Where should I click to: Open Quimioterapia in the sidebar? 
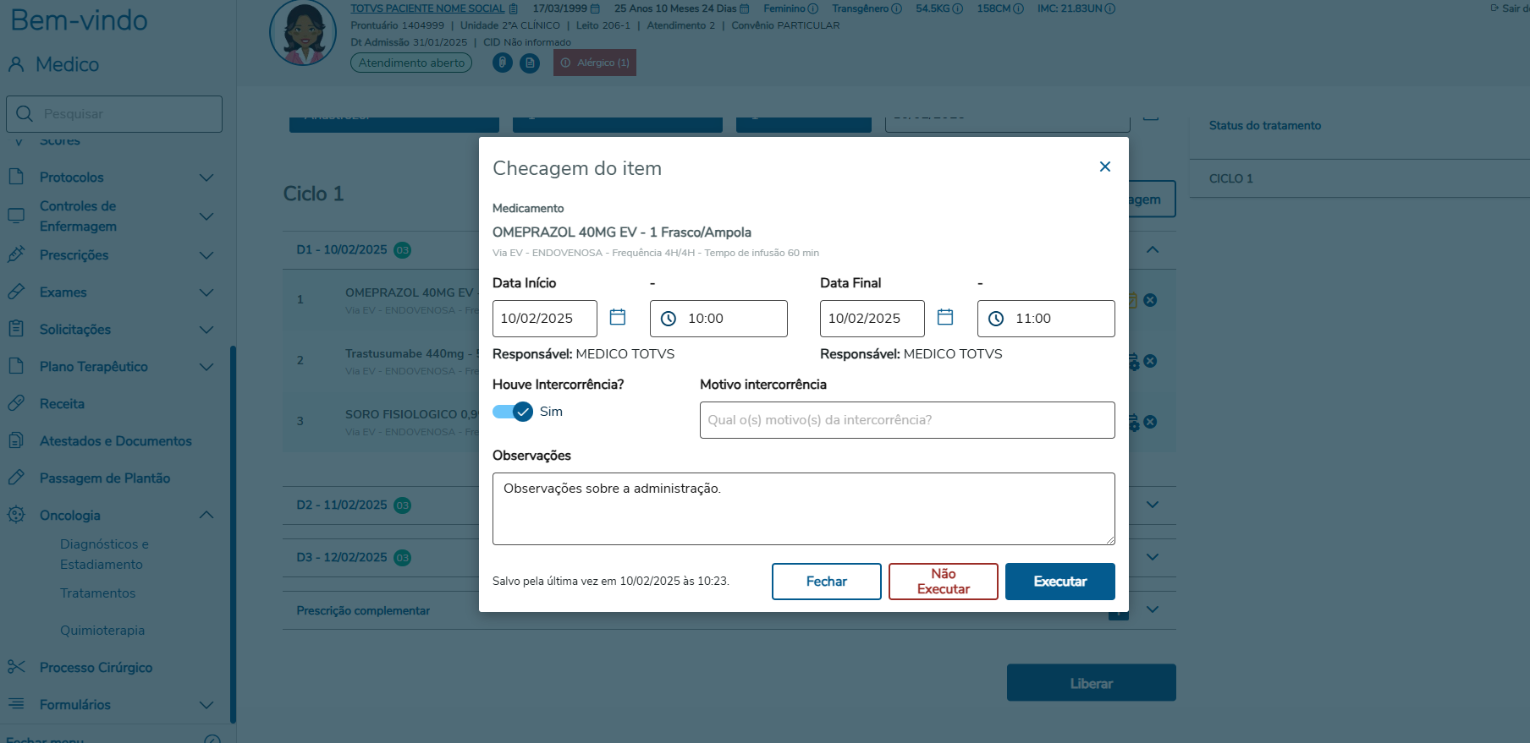coord(102,631)
